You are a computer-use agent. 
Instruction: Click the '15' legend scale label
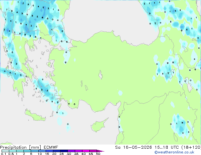point(47,154)
